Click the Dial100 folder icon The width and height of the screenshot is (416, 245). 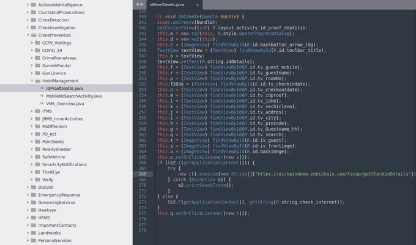34,187
